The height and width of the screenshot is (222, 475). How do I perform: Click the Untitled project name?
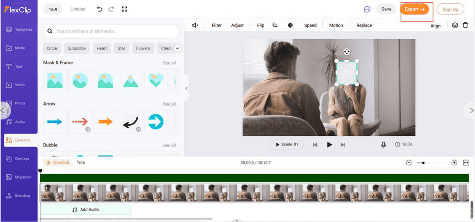click(x=78, y=9)
